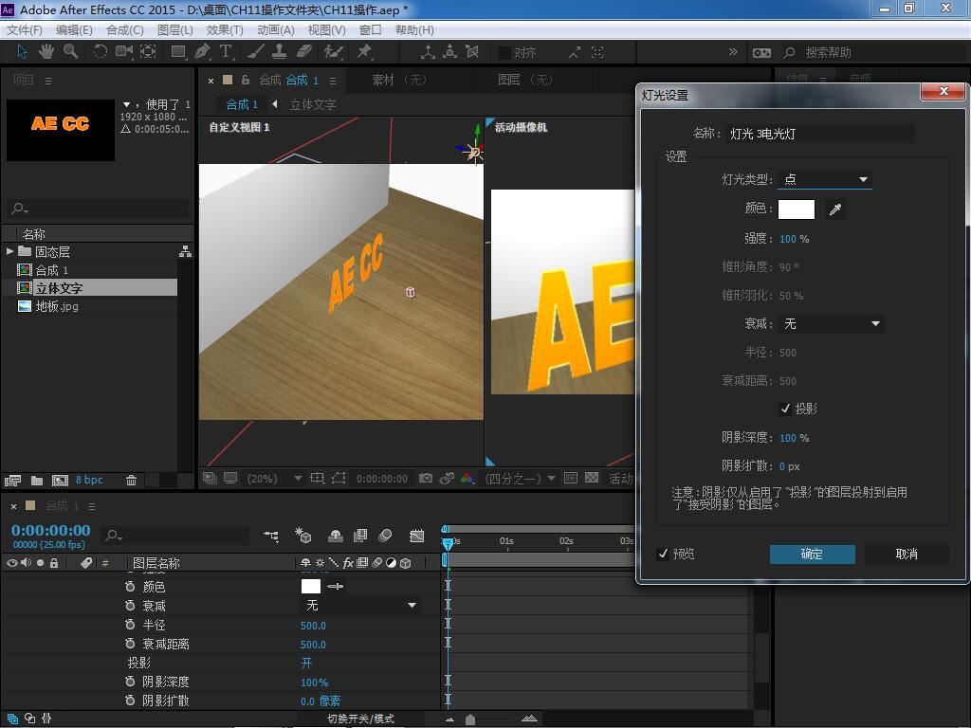Screen dimensions: 971x728
Task: Click the white color swatch in dialog
Action: point(796,209)
